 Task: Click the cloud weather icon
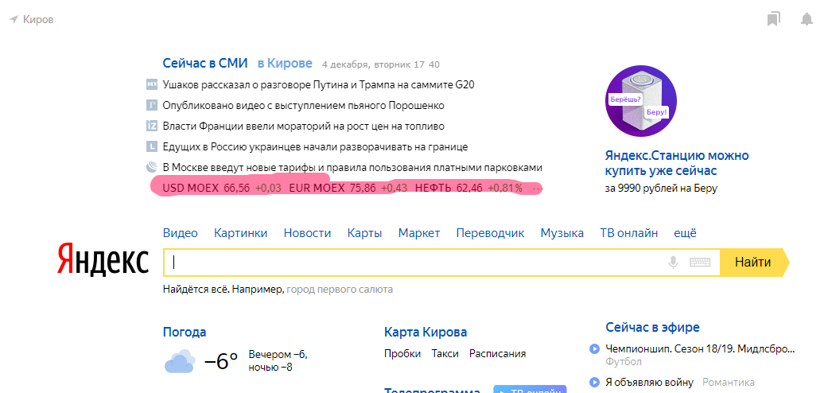point(180,361)
